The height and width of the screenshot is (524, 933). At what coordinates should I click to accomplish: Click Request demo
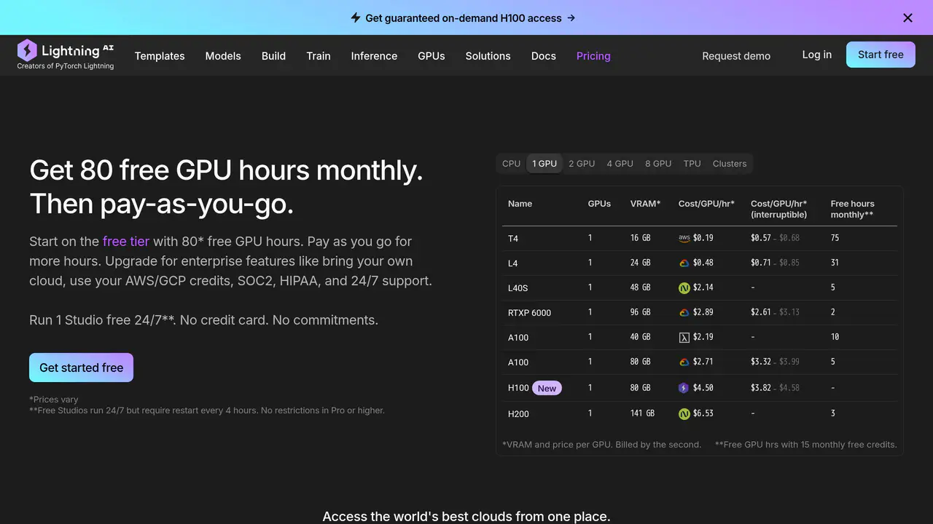coord(736,56)
